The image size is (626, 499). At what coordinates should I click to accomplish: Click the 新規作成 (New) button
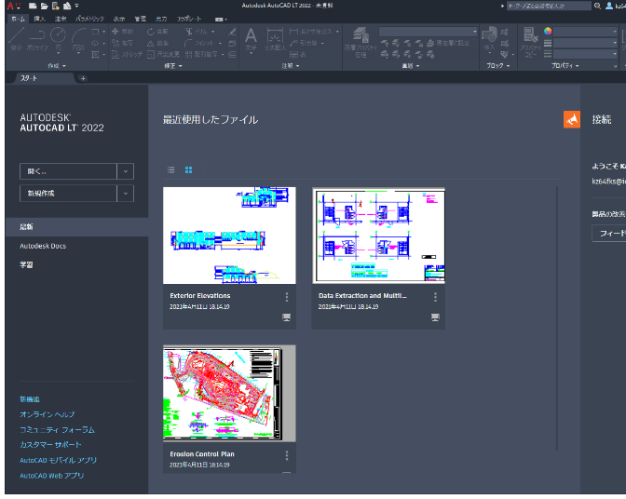(x=68, y=194)
